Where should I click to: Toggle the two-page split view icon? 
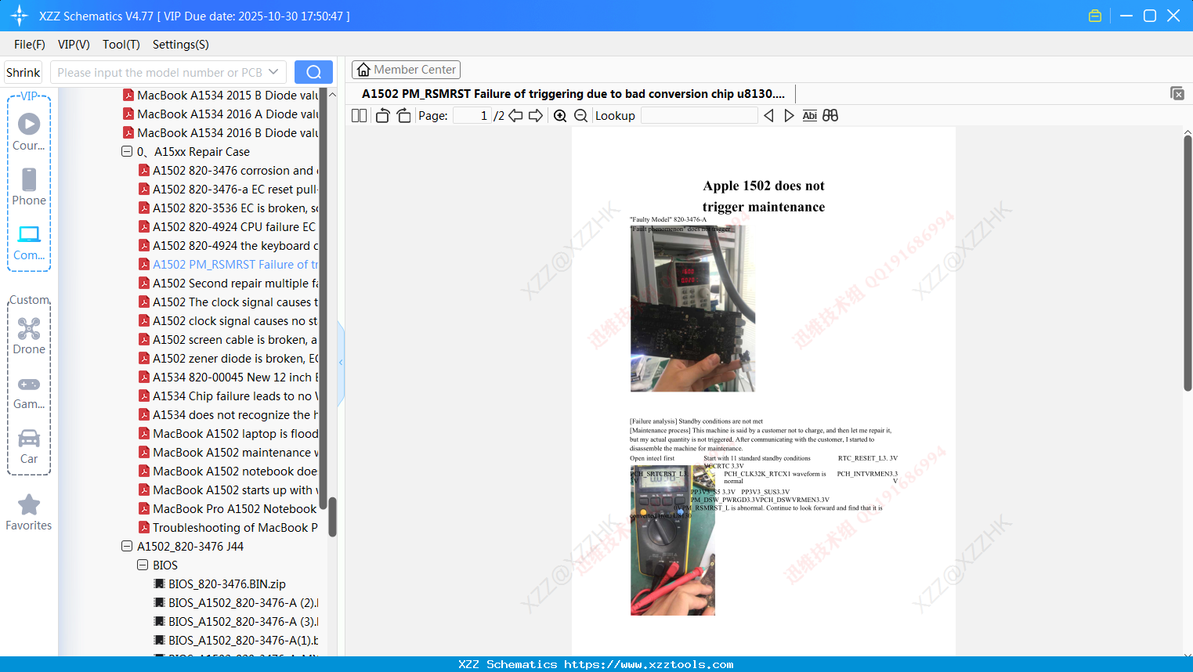pos(359,116)
